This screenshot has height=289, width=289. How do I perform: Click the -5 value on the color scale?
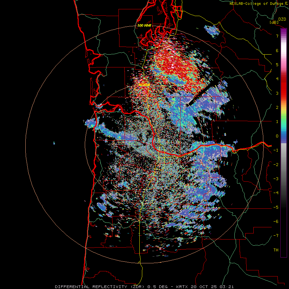click(276, 207)
